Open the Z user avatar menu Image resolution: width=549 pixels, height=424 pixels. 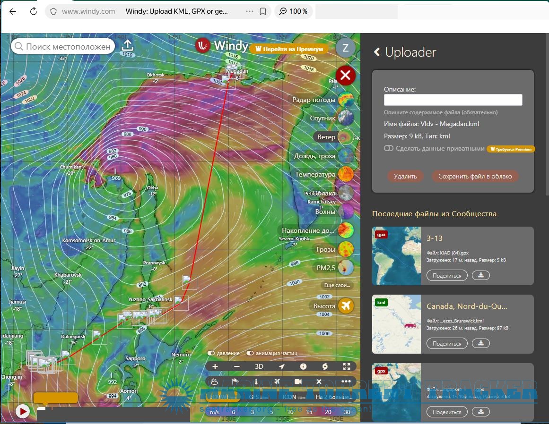click(x=345, y=48)
